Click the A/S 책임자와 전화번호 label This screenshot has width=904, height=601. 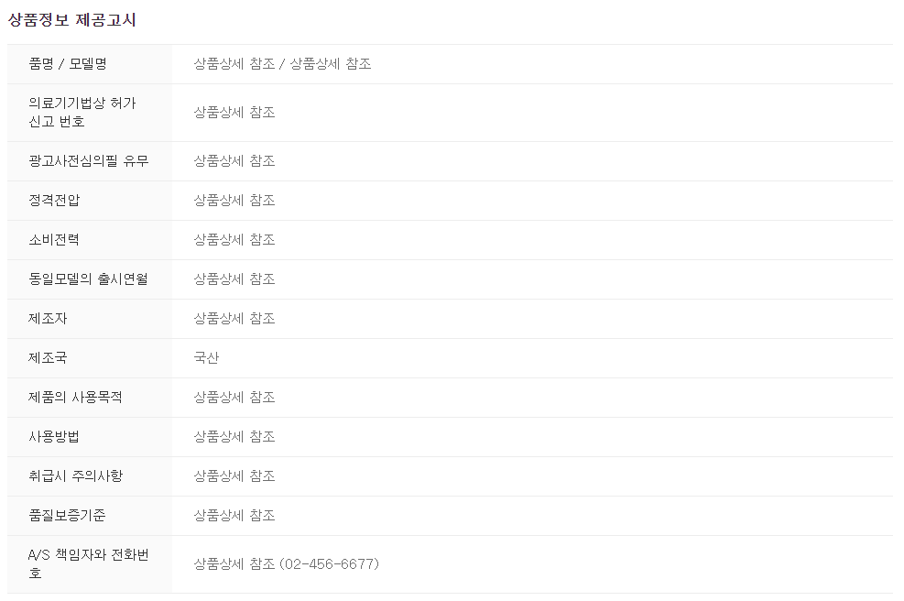89,564
